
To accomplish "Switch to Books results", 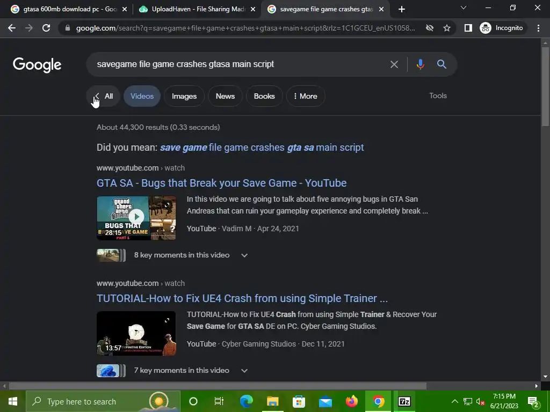I will click(264, 96).
